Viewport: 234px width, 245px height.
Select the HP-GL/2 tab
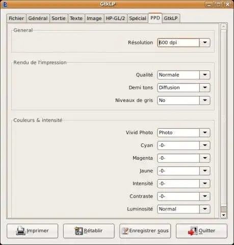[x=115, y=18]
